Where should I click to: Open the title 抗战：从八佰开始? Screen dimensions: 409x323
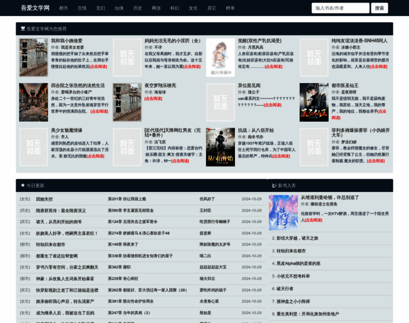(256, 130)
